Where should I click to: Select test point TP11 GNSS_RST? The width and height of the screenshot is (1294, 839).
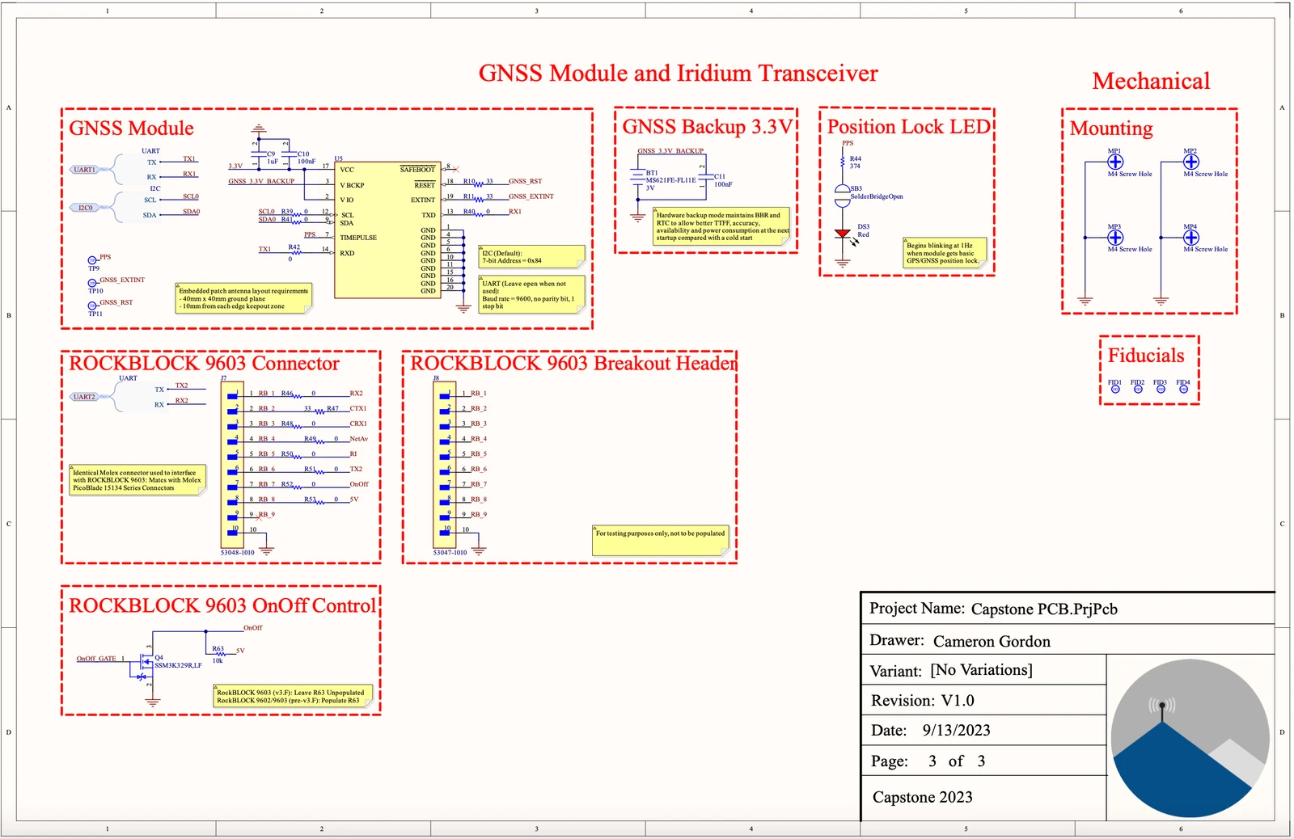[92, 306]
